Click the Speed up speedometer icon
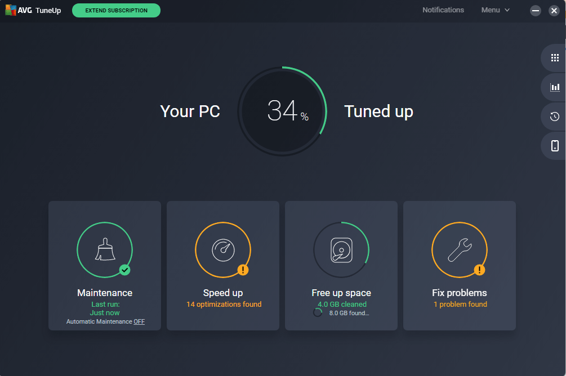 (x=223, y=250)
